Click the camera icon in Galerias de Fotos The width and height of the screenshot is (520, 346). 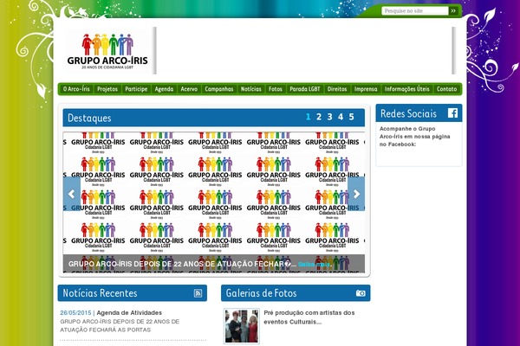tap(361, 293)
